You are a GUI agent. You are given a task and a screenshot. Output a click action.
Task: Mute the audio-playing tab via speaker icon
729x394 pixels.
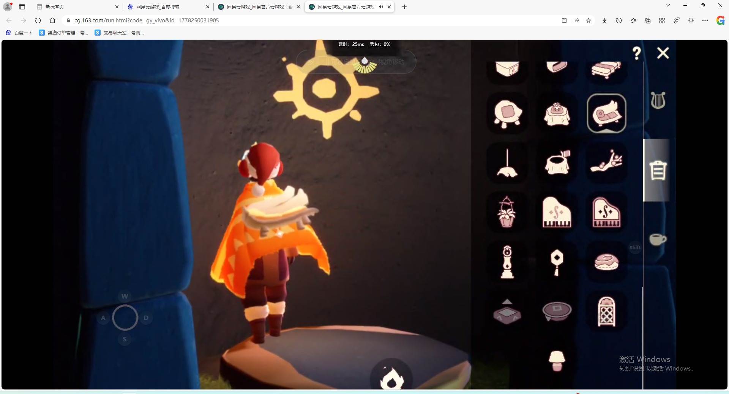(x=381, y=7)
